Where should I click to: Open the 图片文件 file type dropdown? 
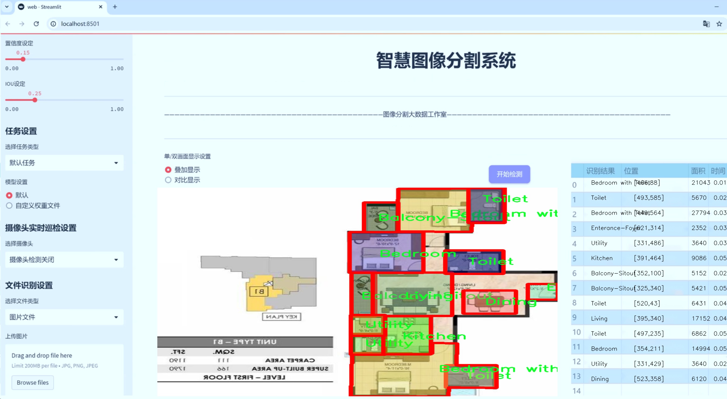64,317
